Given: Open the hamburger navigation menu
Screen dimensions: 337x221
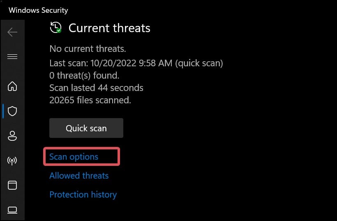Looking at the screenshot, I should pos(12,57).
